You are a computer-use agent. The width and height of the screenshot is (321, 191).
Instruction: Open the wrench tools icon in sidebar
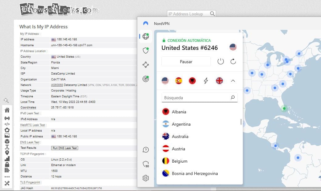(x=7, y=183)
